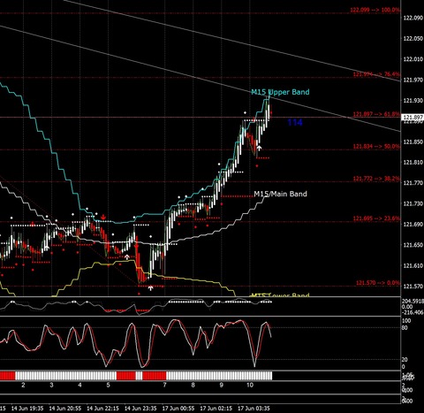Click 121.730 on the price axis

[x=413, y=203]
